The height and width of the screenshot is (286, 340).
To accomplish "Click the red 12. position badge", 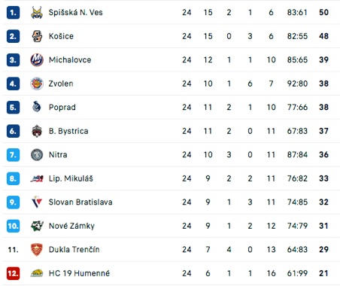I will [x=13, y=273].
